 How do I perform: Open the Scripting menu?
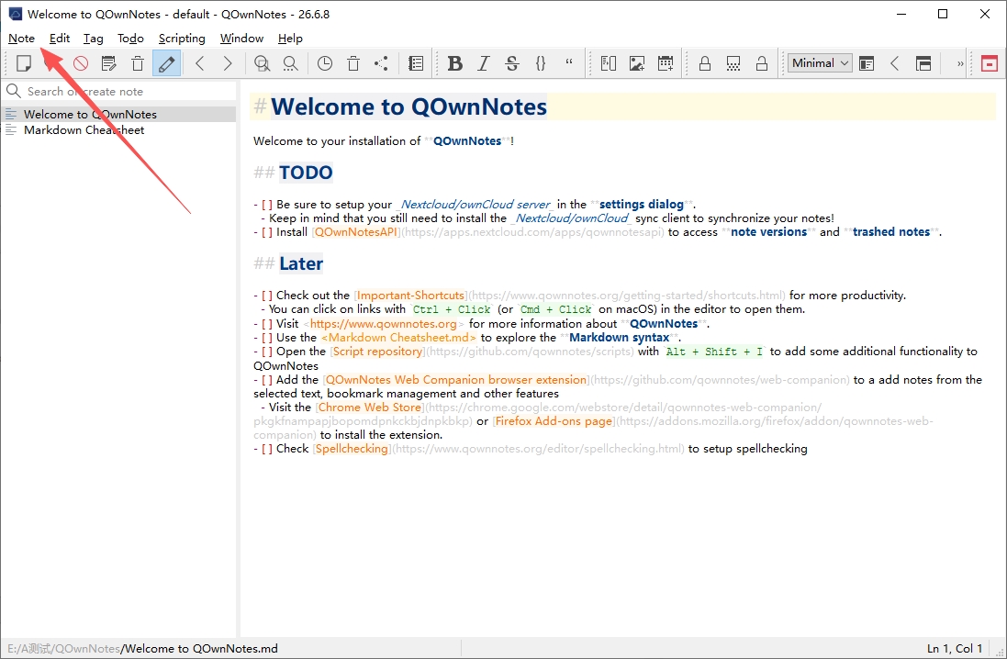coord(182,39)
